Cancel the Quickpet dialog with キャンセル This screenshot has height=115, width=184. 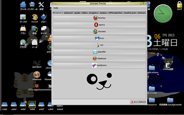point(138,102)
